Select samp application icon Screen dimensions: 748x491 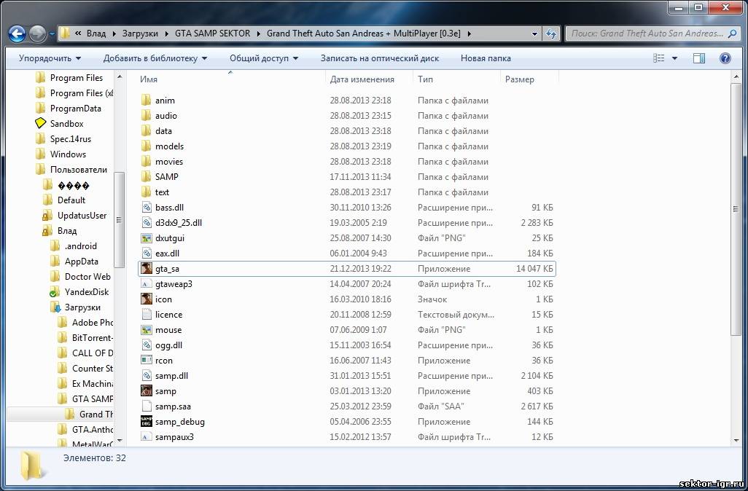(147, 391)
